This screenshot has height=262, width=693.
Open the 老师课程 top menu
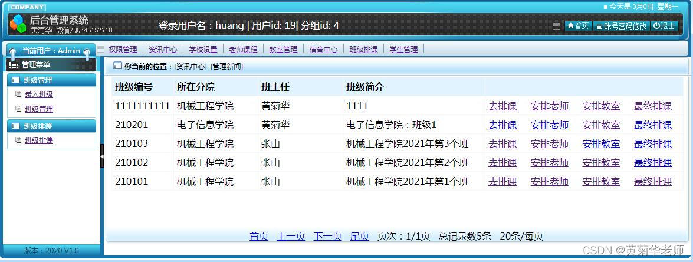point(243,50)
